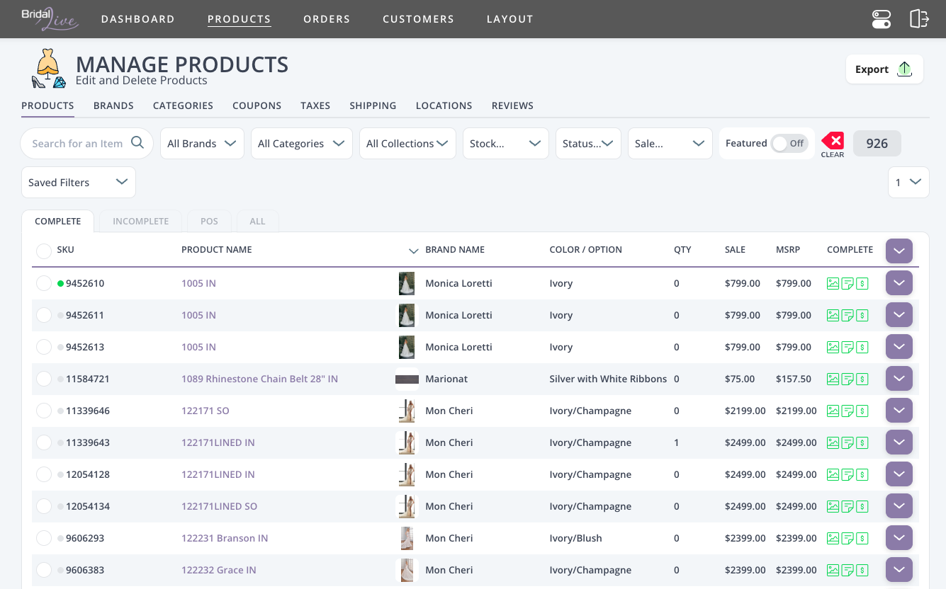Expand the row actions chevron for SKU 9606293

899,537
